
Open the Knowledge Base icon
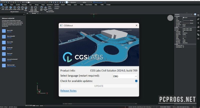[45, 8]
